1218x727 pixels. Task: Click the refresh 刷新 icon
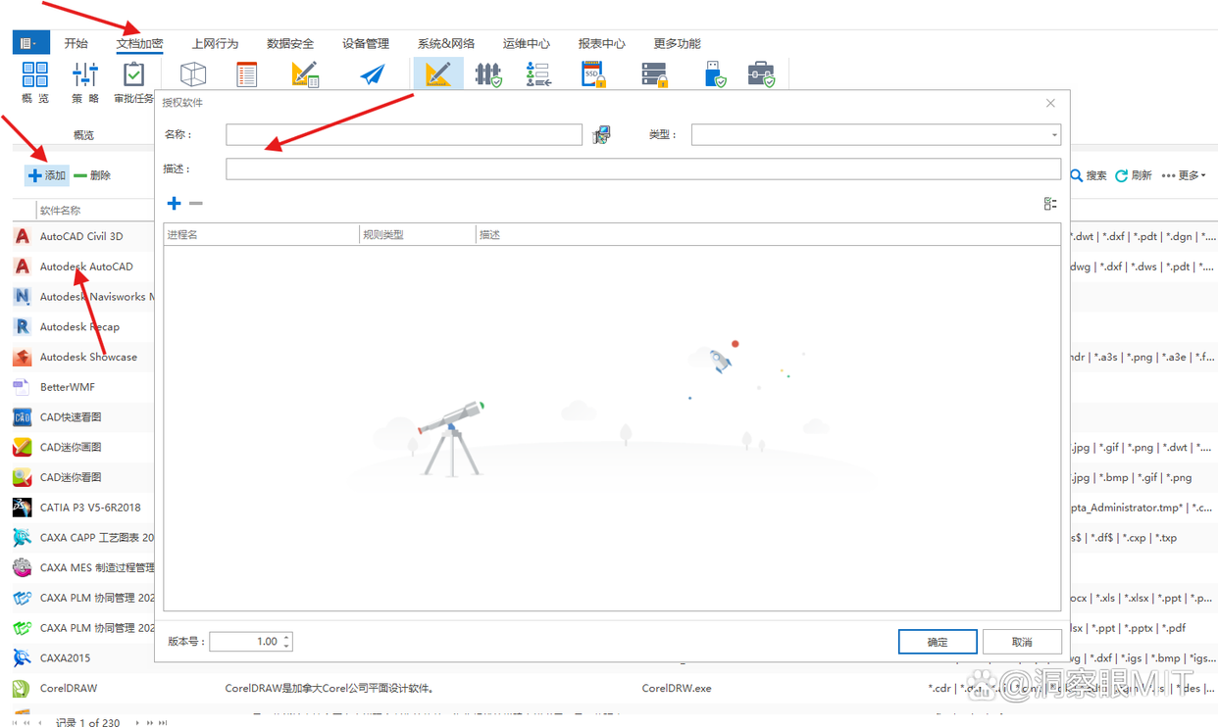pos(1121,175)
